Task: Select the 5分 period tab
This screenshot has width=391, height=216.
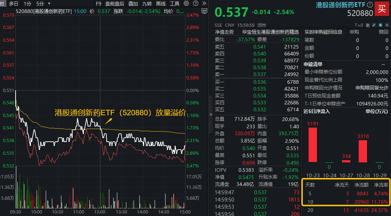Action: click(x=40, y=4)
